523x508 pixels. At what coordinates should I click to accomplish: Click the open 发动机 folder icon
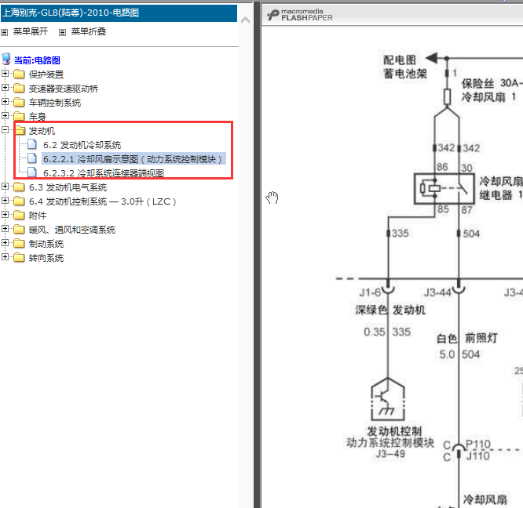20,130
